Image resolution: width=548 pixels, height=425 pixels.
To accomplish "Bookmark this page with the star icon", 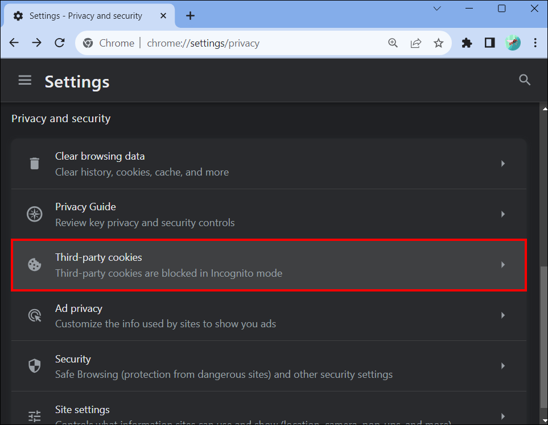I will pos(438,43).
